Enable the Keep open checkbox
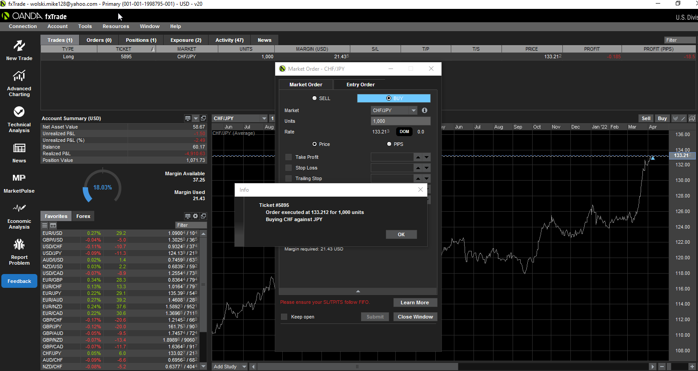This screenshot has height=371, width=698. (x=284, y=317)
